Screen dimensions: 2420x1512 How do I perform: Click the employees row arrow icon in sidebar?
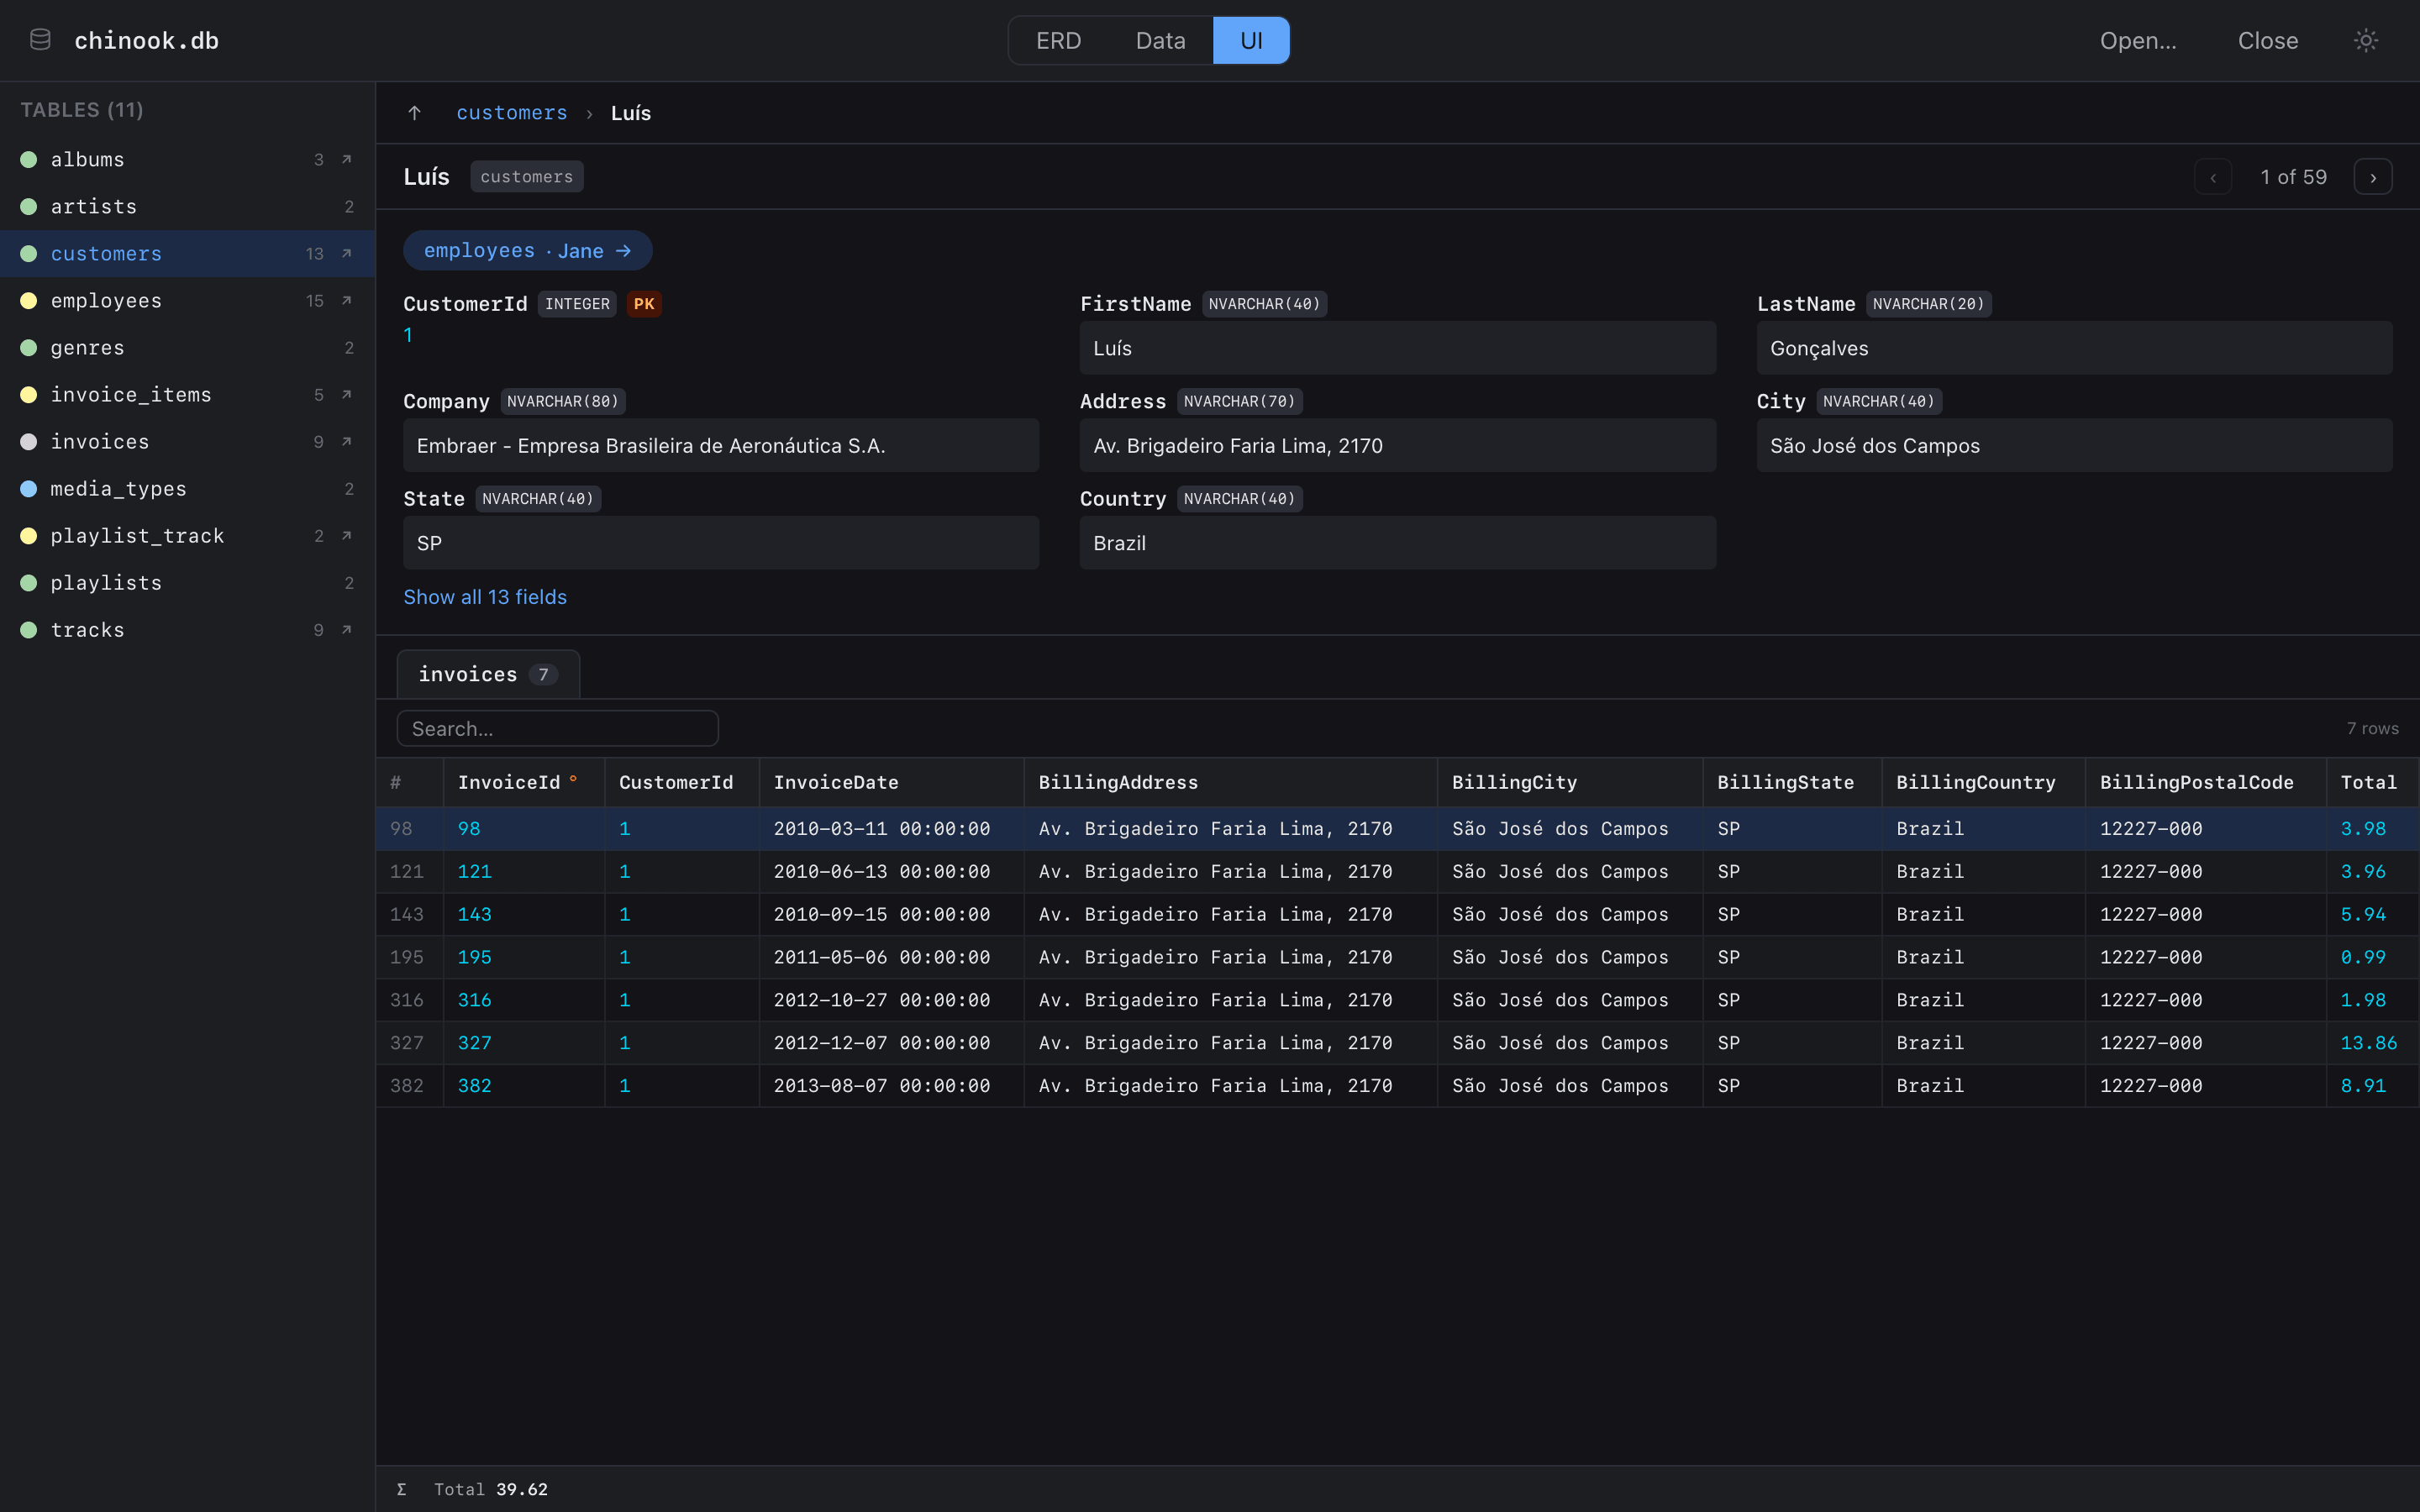347,300
